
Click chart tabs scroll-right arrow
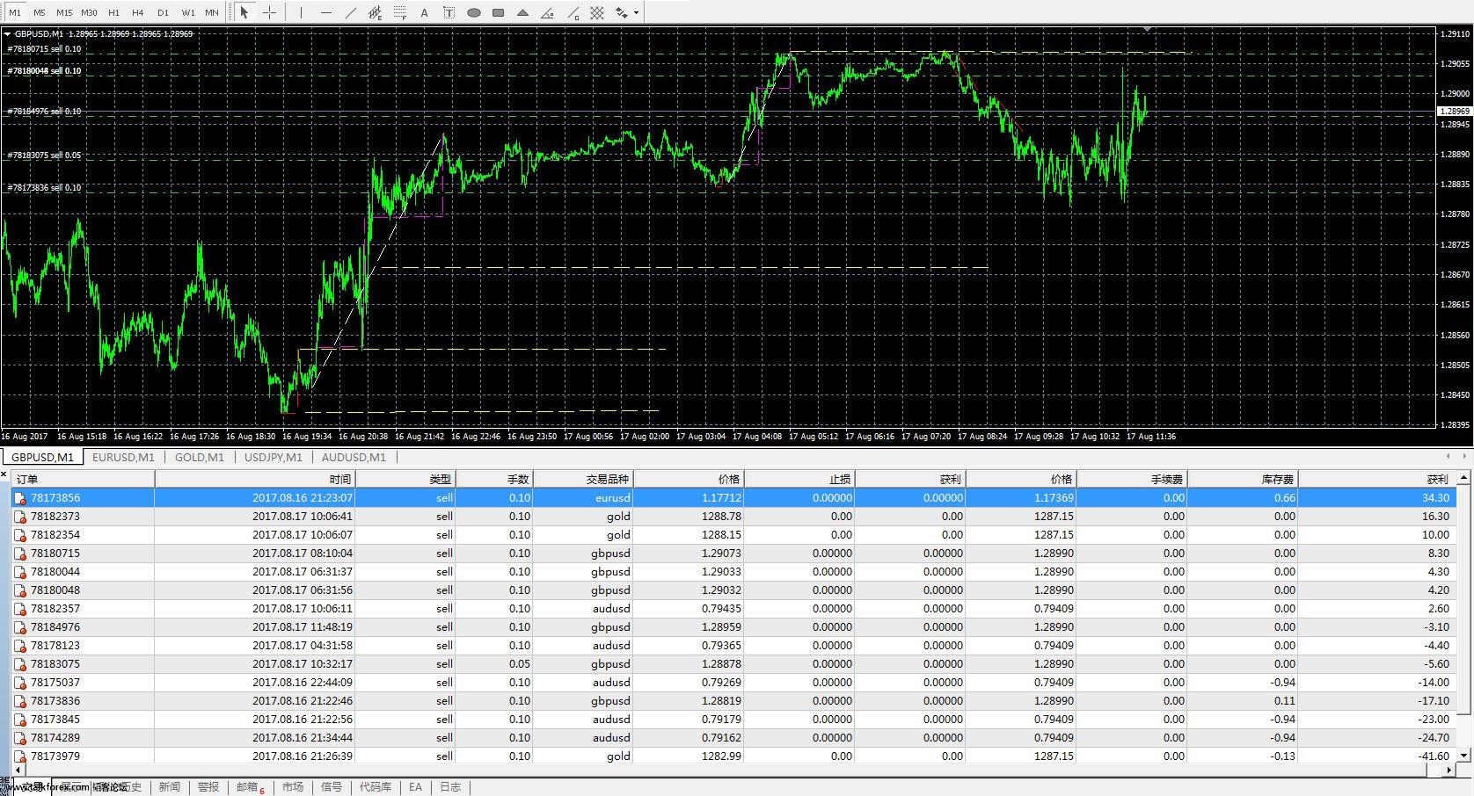coord(1465,456)
